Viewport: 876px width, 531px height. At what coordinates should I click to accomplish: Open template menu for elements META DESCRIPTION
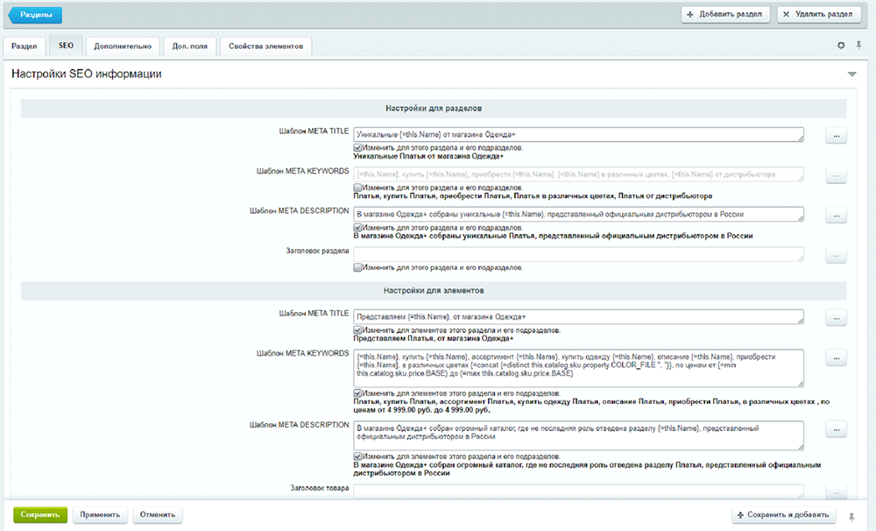pos(836,429)
